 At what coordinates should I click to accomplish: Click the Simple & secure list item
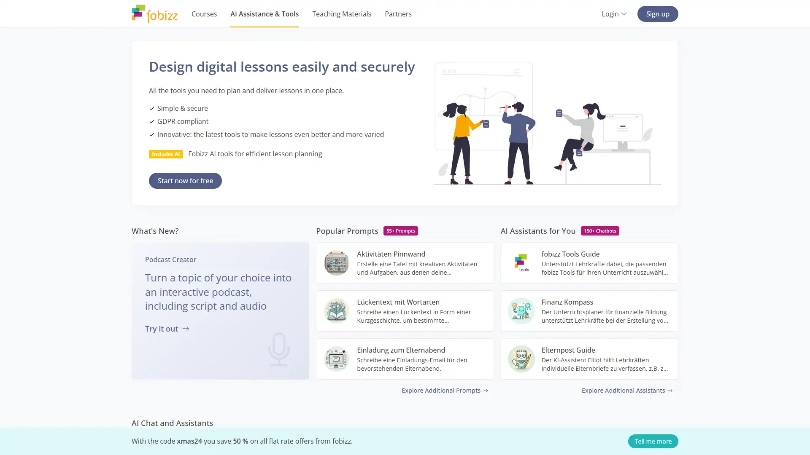pyautogui.click(x=182, y=108)
